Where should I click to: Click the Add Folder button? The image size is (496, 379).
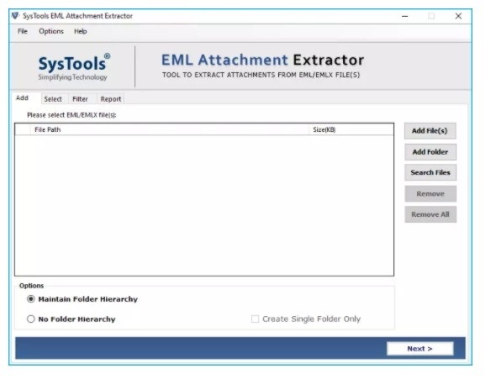(x=430, y=152)
